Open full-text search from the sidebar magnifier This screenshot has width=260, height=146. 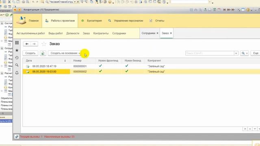click(x=17, y=65)
